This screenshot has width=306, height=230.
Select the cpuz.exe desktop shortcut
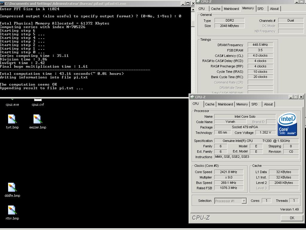pyautogui.click(x=12, y=103)
